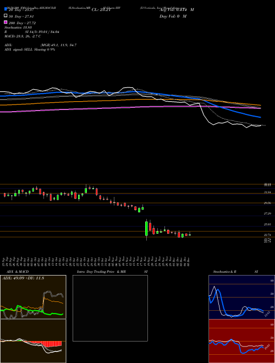The image size is (275, 363).
Task: Open the ADX indicator panel chart
Action: [33, 297]
